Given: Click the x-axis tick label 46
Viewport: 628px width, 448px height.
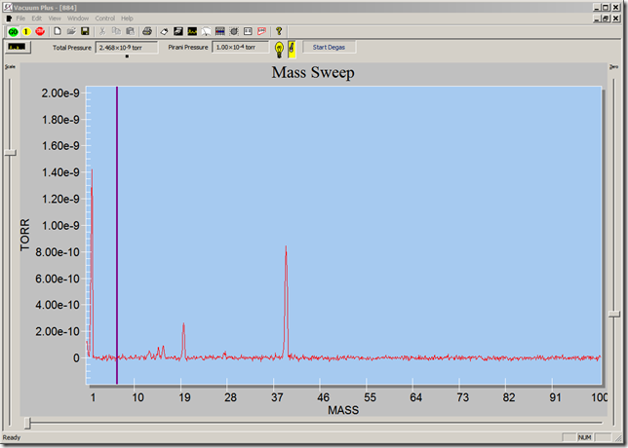Looking at the screenshot, I should click(x=323, y=397).
